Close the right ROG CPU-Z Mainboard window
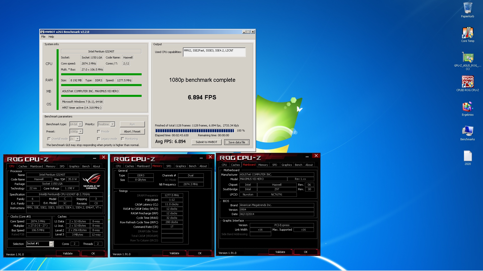Screen dimensions: 483x271 pyautogui.click(x=316, y=156)
